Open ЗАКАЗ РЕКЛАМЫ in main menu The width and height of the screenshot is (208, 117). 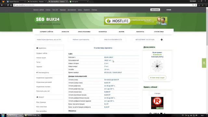(84, 32)
